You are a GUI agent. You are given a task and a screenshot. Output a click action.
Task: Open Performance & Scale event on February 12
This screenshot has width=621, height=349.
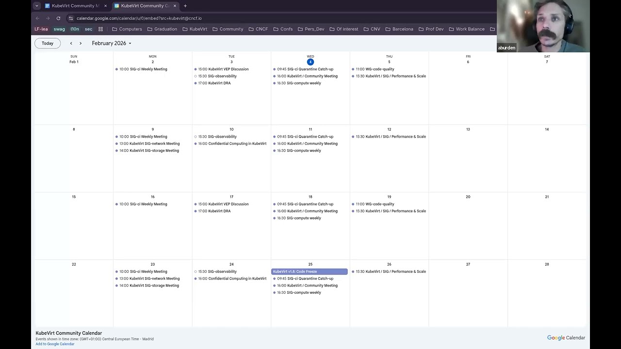pyautogui.click(x=389, y=137)
